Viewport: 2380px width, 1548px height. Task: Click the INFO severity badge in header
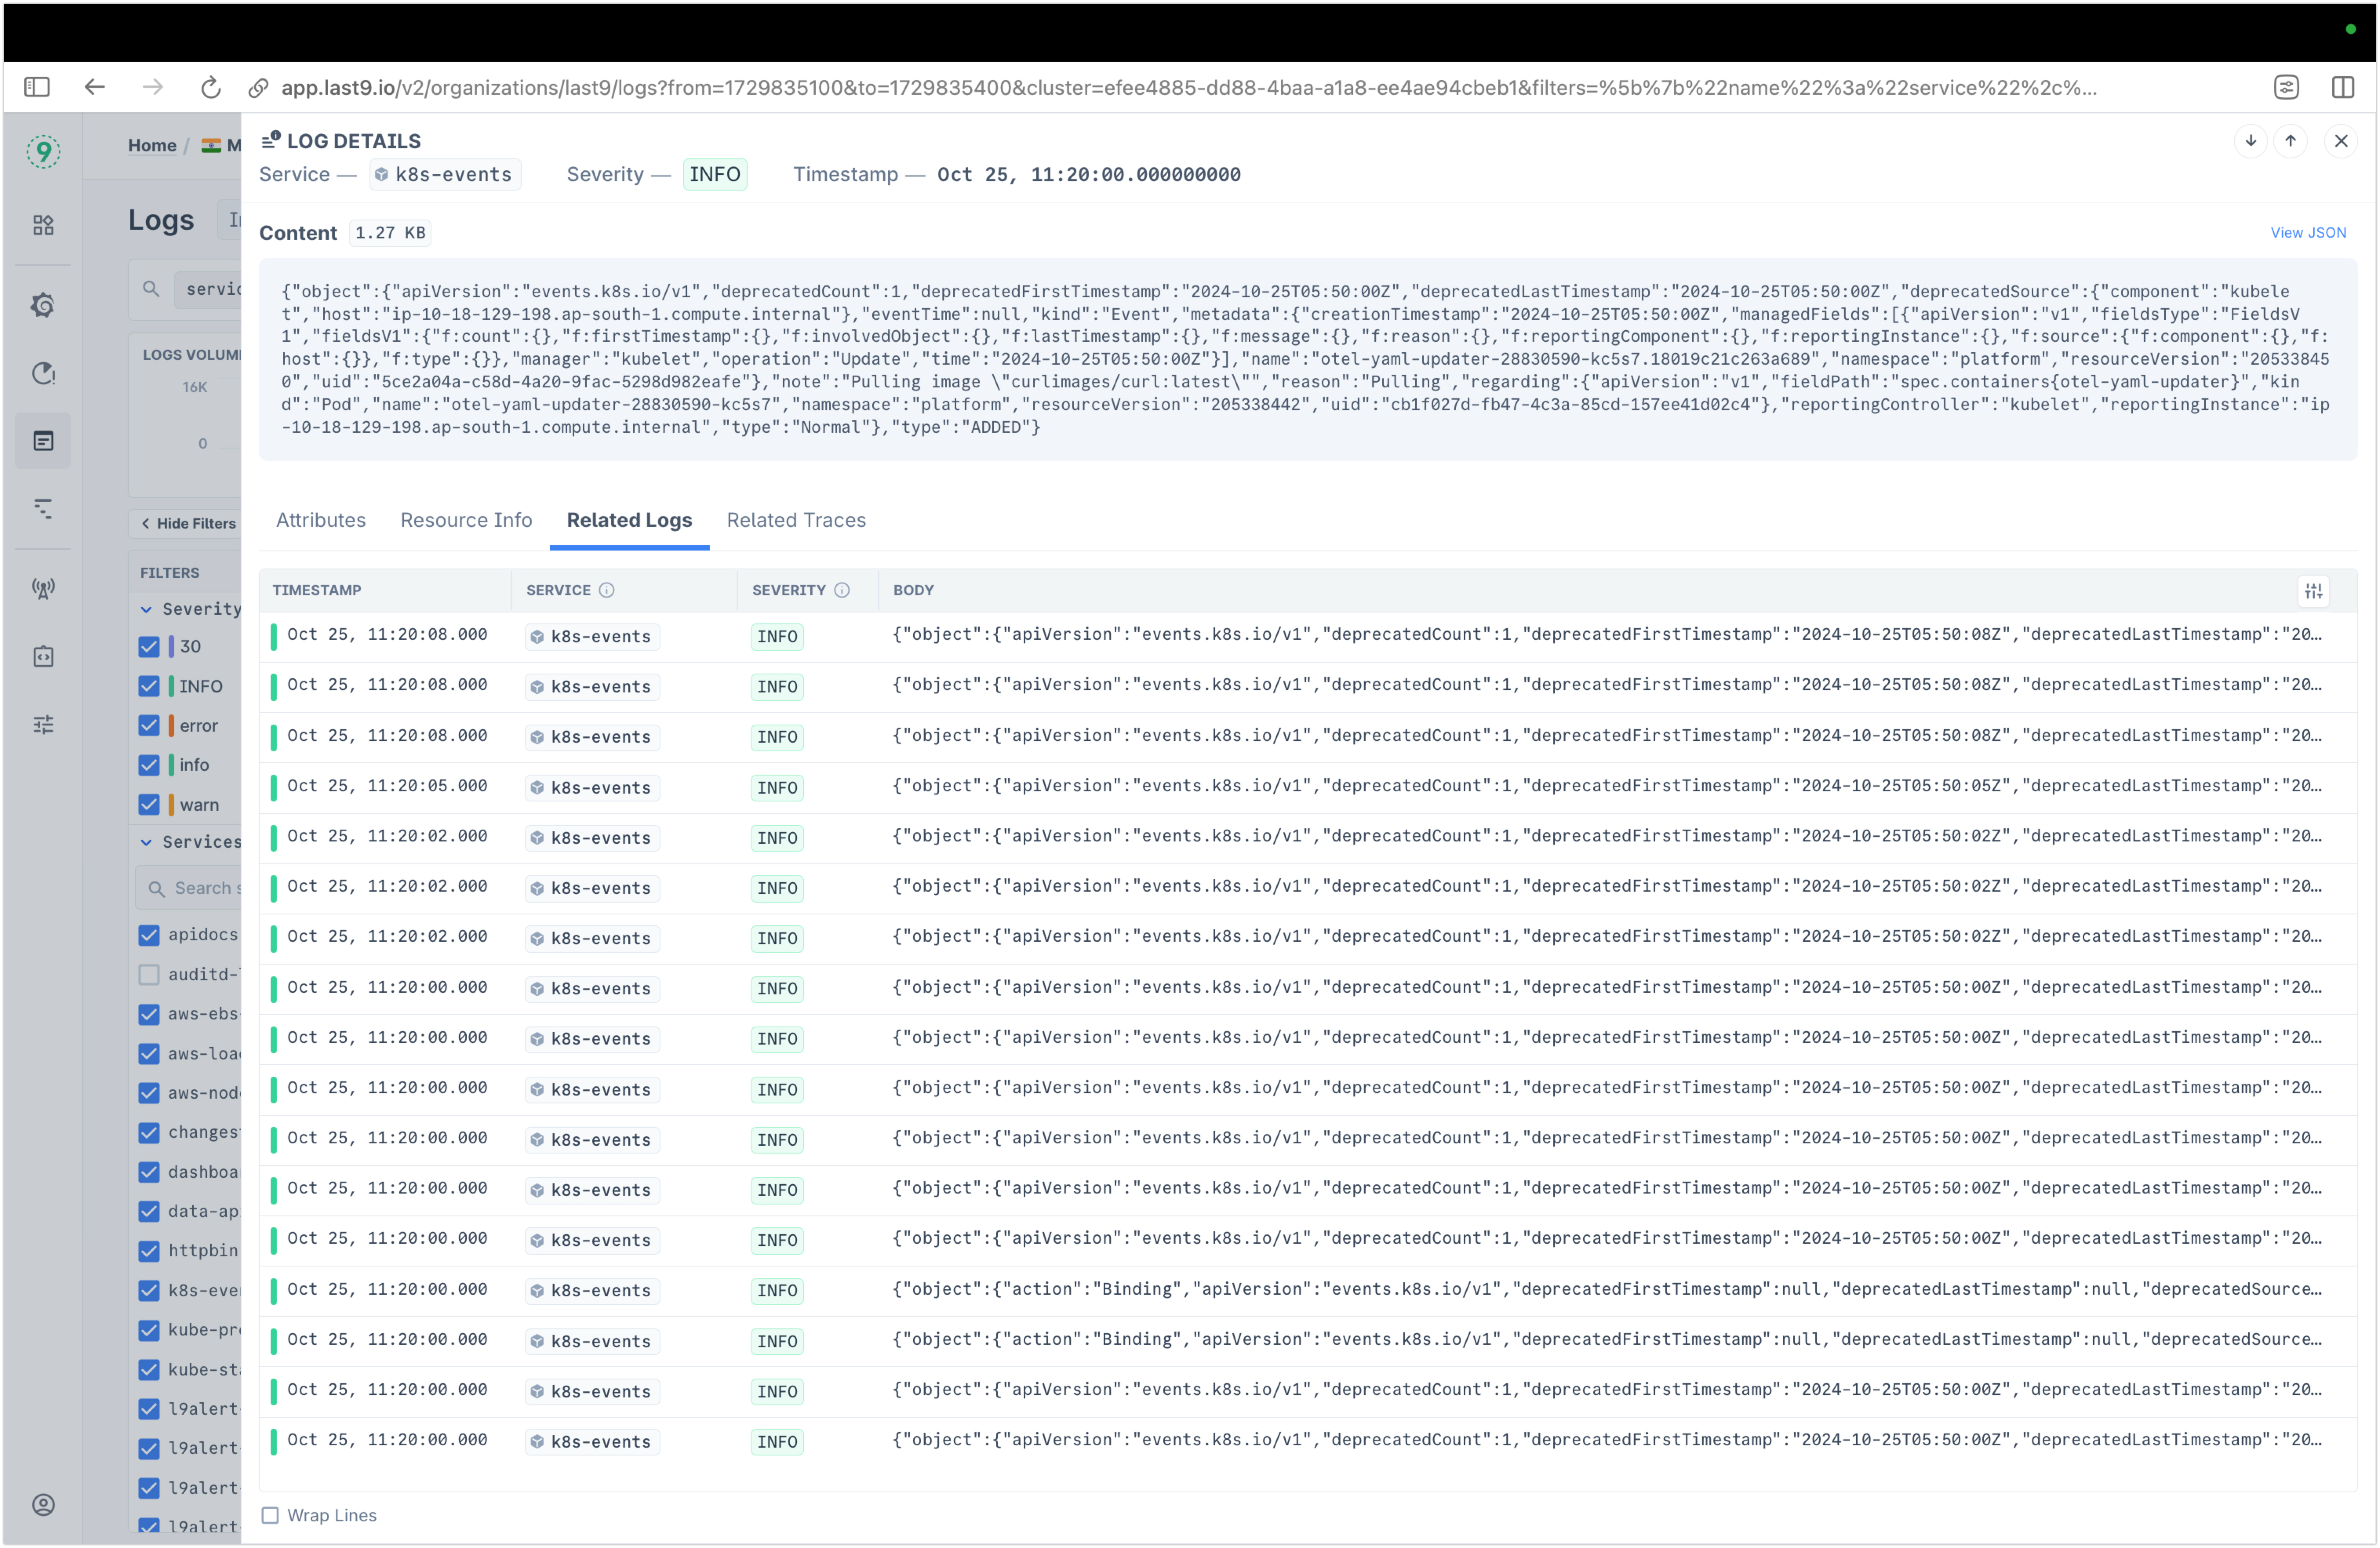715,174
